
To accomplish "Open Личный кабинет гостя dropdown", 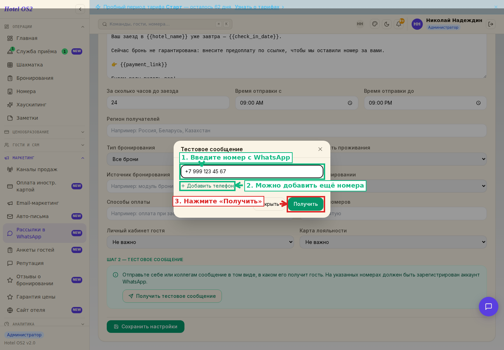I will pyautogui.click(x=200, y=242).
